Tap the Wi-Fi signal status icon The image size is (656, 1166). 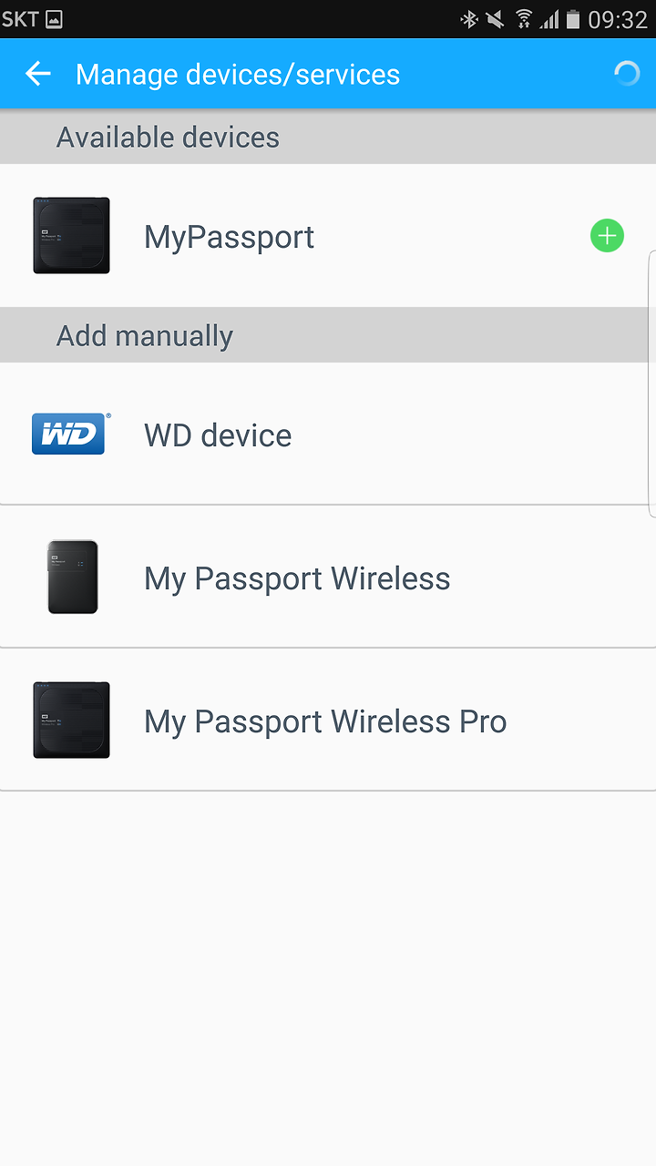(524, 19)
